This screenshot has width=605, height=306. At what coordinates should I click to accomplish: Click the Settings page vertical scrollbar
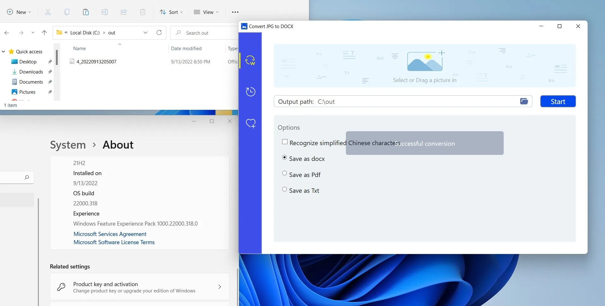(x=238, y=287)
